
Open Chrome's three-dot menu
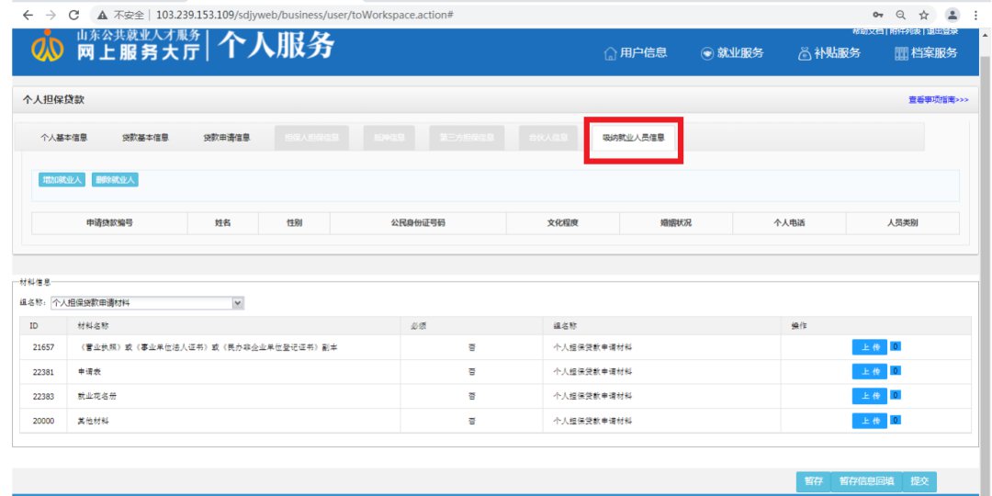click(975, 16)
